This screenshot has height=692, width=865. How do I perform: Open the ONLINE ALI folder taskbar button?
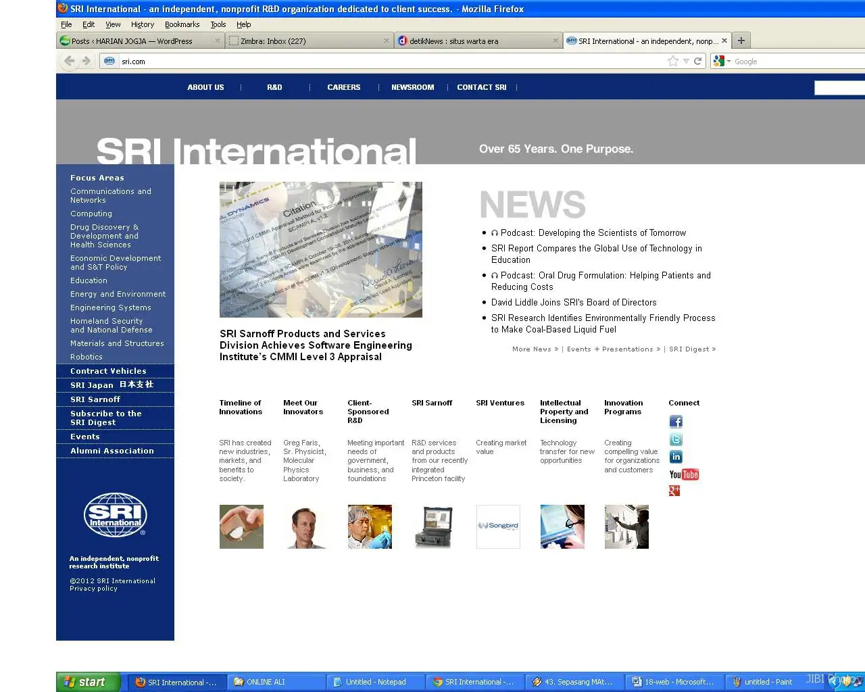(x=276, y=682)
